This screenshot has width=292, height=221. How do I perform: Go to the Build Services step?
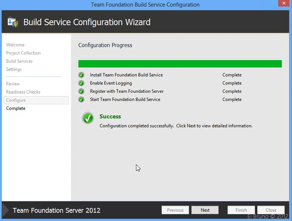19,61
